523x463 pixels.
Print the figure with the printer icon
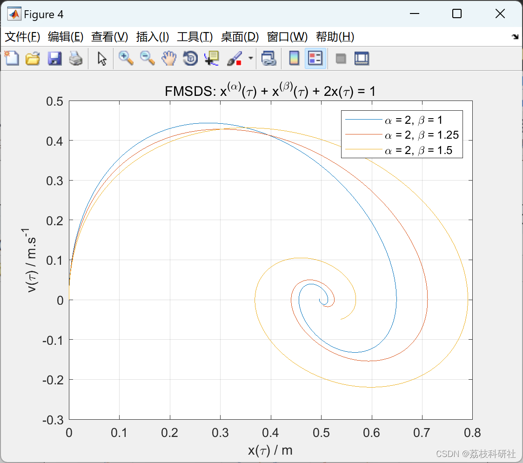(76, 58)
